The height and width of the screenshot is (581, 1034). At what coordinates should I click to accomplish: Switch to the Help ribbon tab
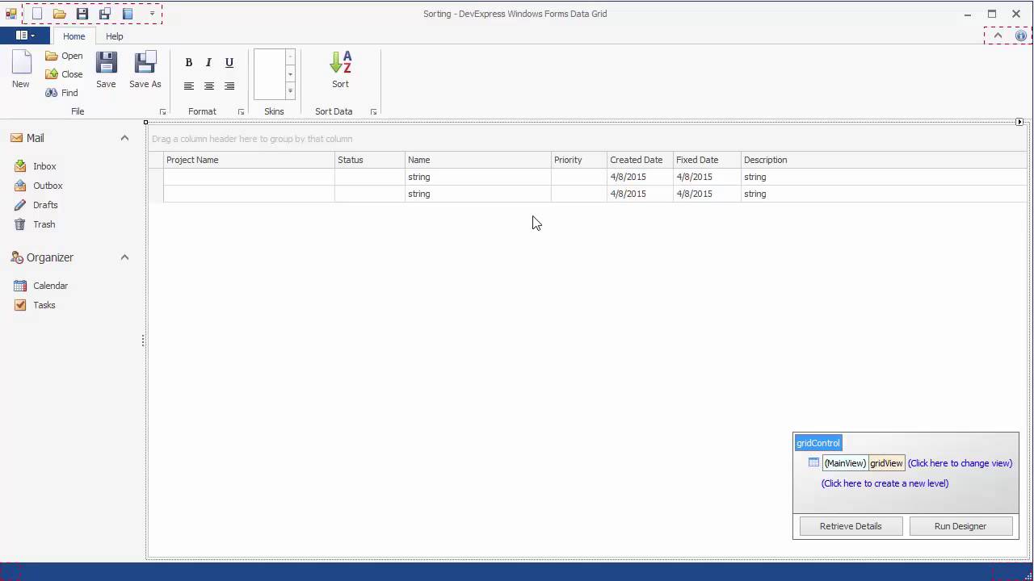[x=115, y=36]
